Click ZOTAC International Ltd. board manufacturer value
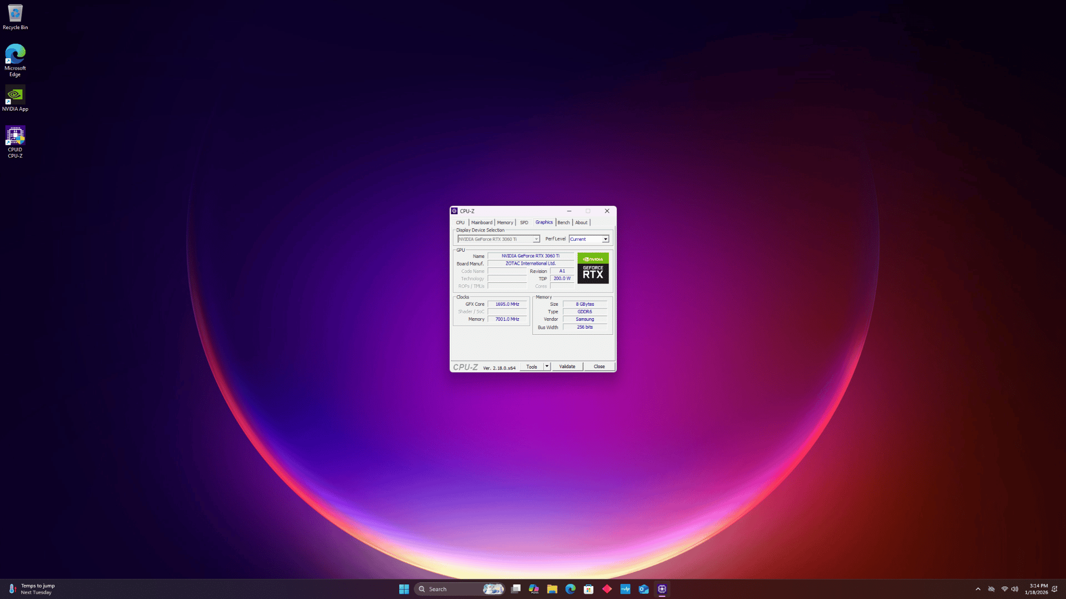This screenshot has width=1066, height=599. click(530, 264)
